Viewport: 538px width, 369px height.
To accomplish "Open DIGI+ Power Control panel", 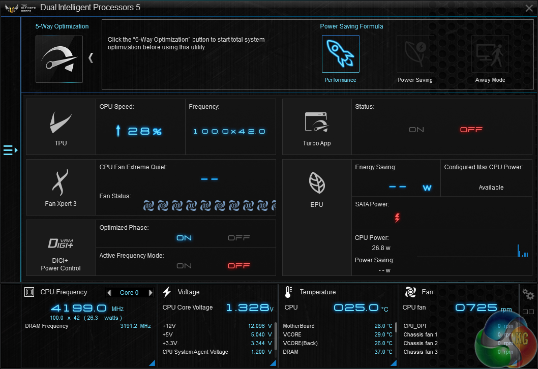I will [x=61, y=248].
